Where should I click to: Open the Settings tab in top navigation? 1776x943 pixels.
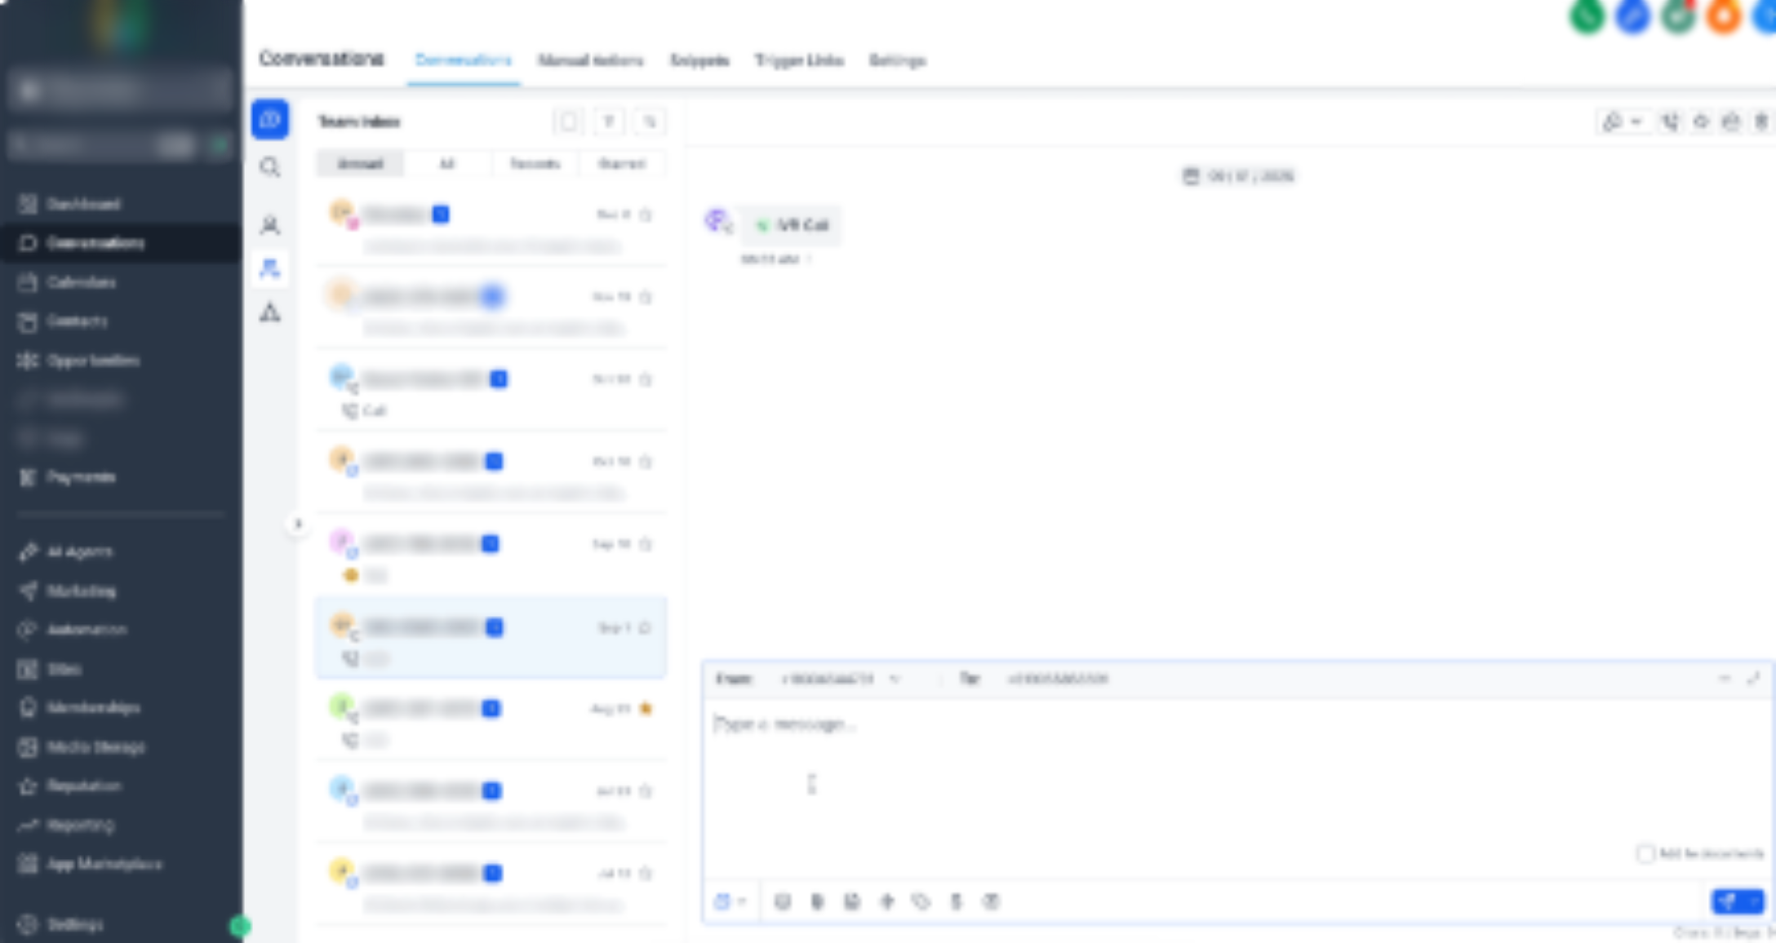click(x=897, y=60)
